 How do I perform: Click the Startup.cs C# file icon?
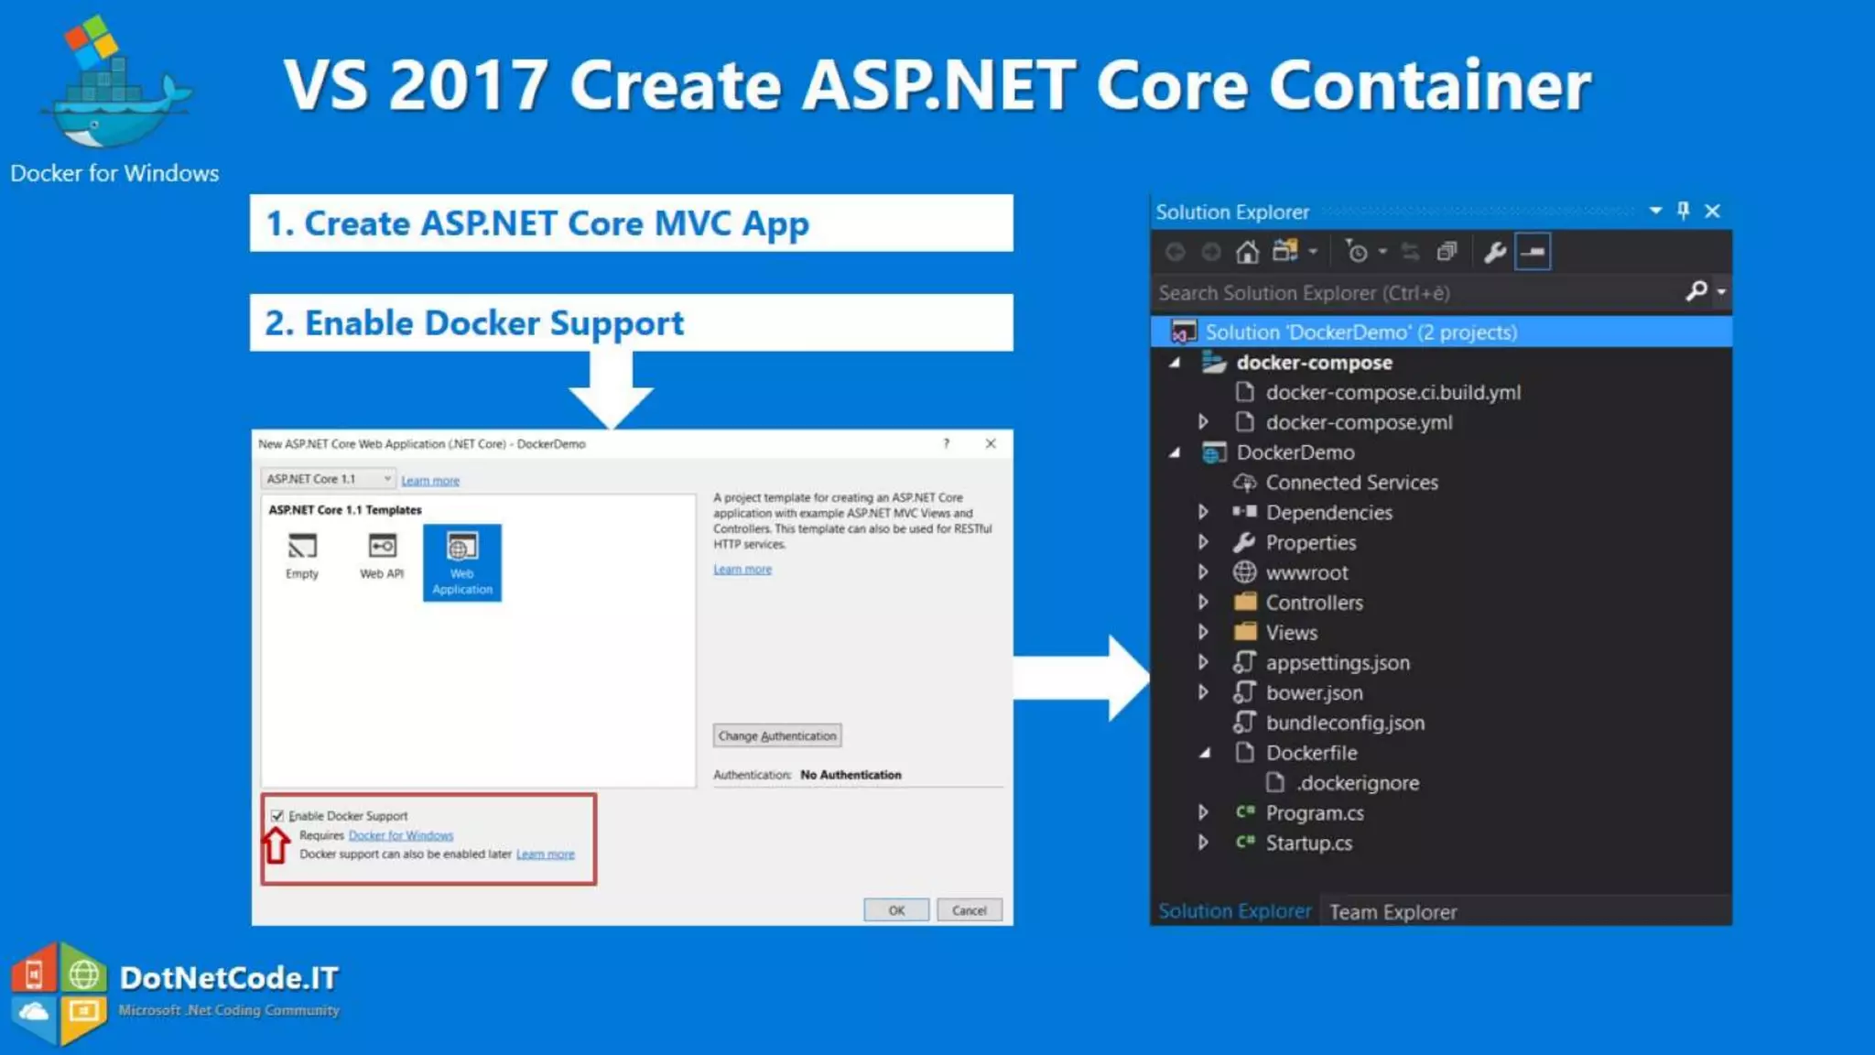click(1244, 842)
